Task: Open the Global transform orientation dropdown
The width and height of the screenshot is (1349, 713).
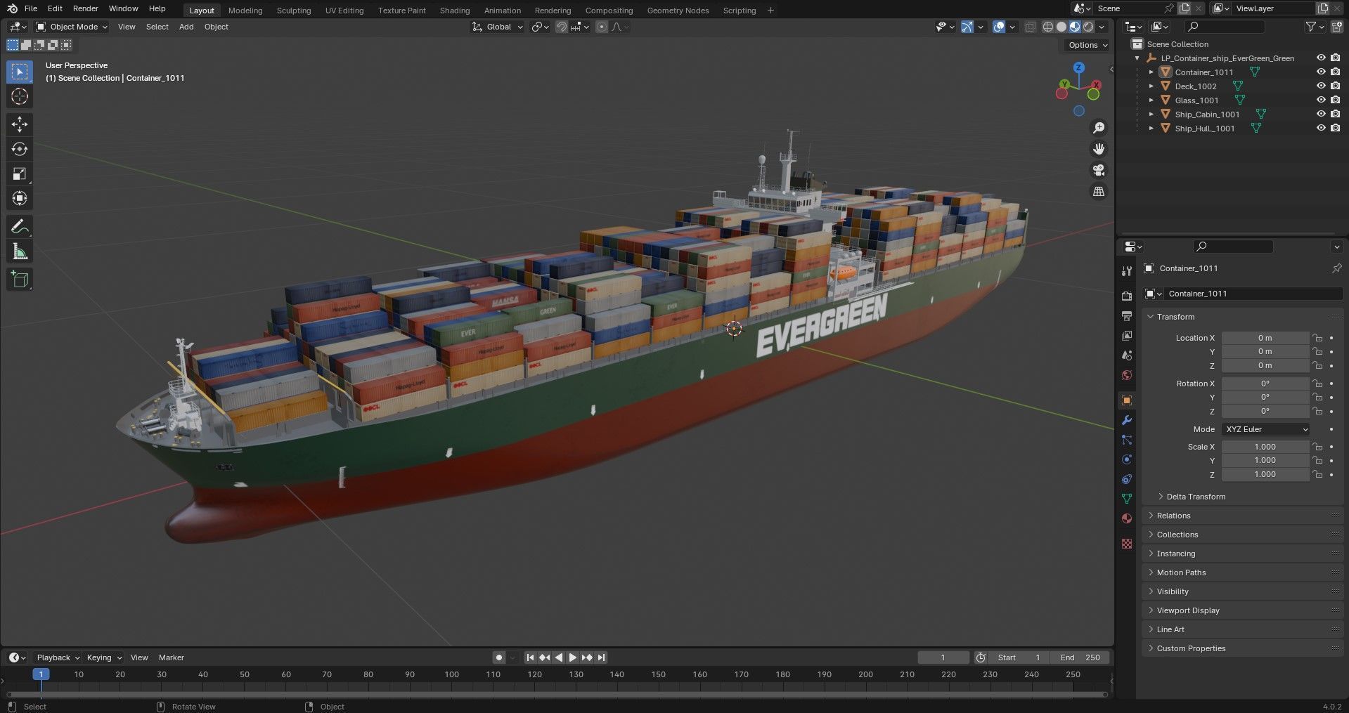Action: pyautogui.click(x=498, y=27)
